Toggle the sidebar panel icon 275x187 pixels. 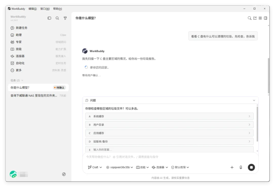(x=49, y=18)
